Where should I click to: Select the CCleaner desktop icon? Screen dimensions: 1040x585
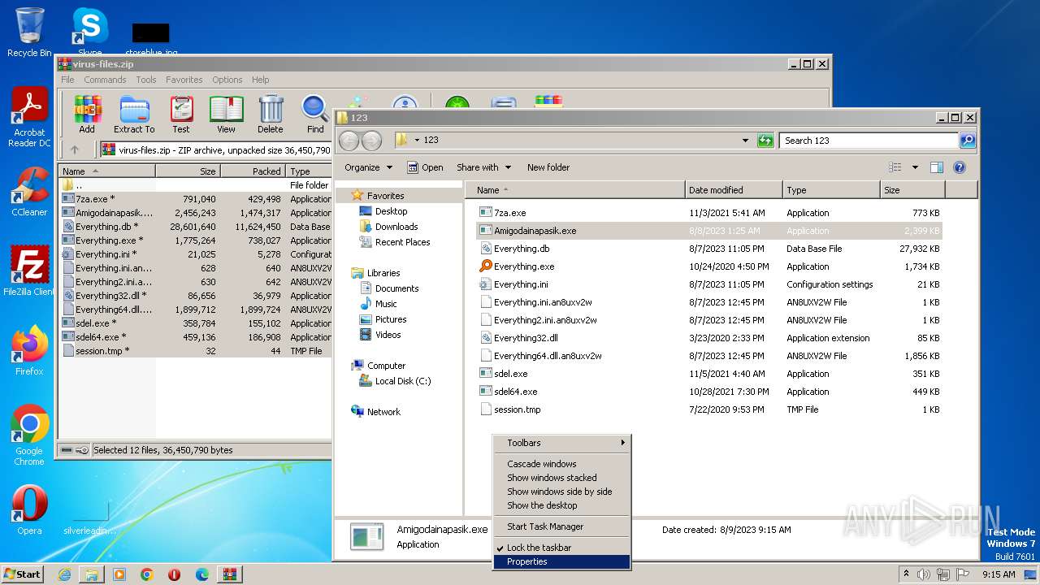(29, 191)
